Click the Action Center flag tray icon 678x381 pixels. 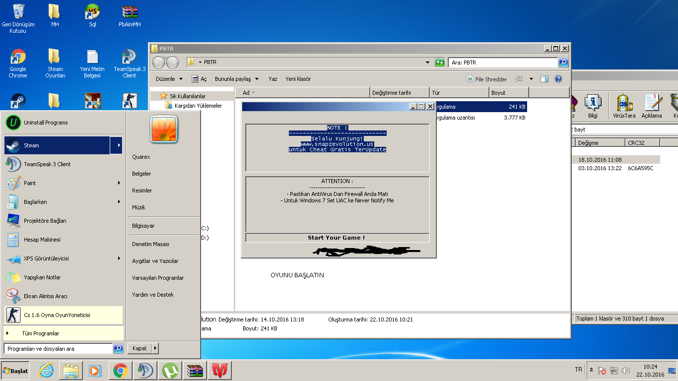pos(602,371)
